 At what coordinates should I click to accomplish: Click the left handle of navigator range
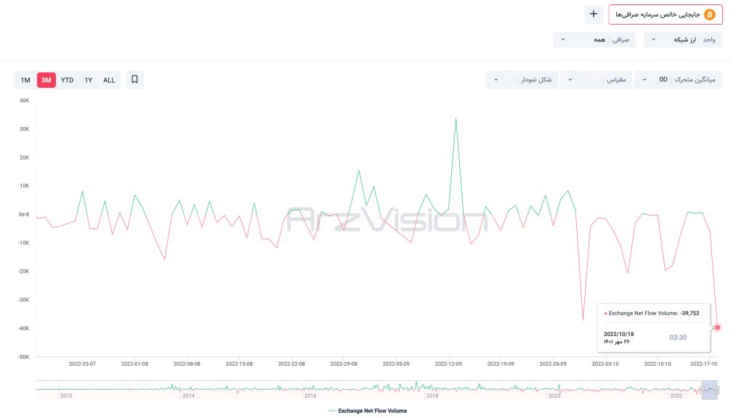click(x=702, y=390)
